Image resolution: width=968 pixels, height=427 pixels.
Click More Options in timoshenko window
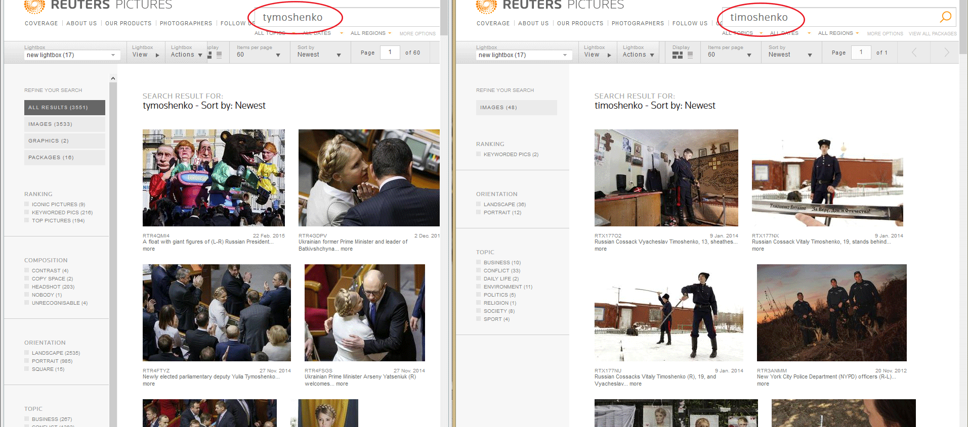pyautogui.click(x=885, y=34)
